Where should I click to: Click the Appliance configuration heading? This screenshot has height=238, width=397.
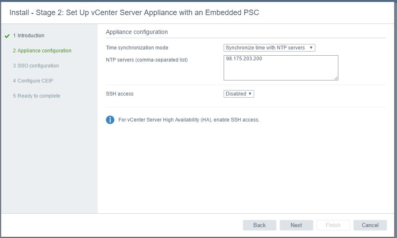[137, 32]
